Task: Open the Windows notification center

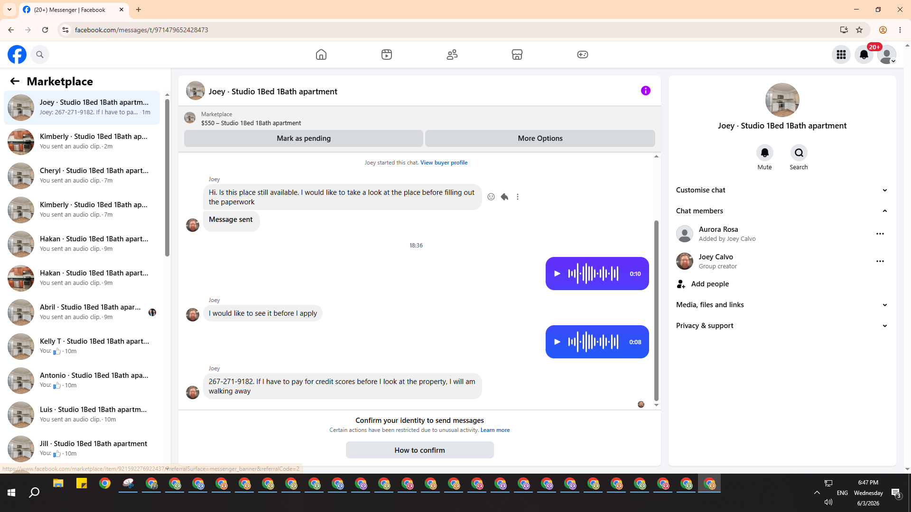Action: 896,493
